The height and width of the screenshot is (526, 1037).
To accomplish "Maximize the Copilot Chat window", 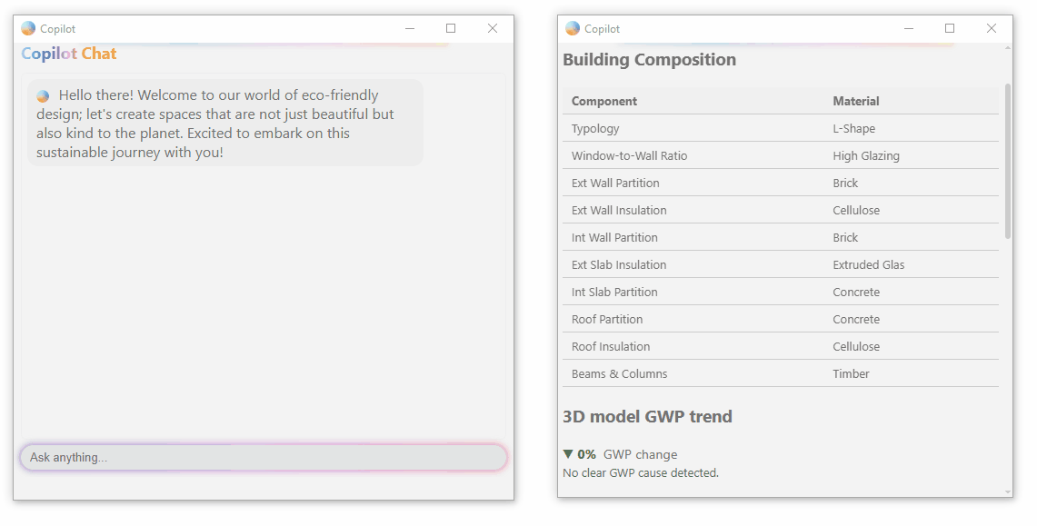I will click(x=451, y=28).
